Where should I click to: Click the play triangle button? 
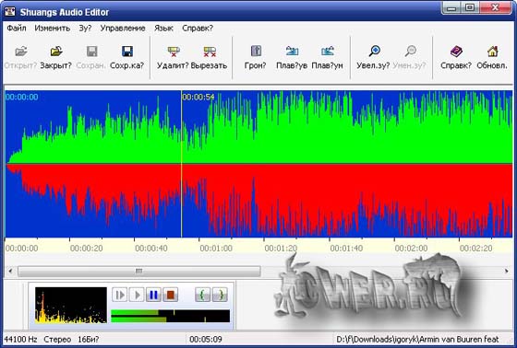pyautogui.click(x=137, y=295)
